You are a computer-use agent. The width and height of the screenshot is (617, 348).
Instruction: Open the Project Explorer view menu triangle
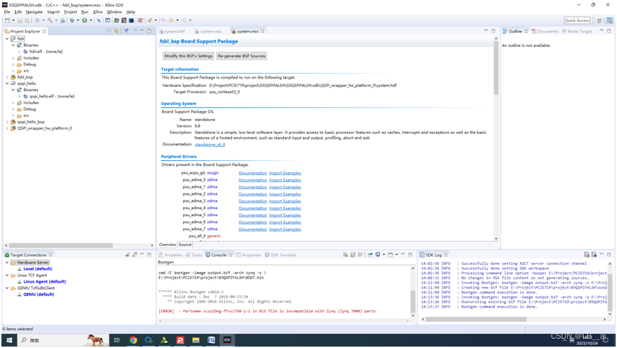tap(136, 30)
